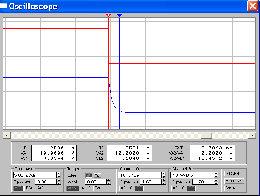Set trigger source to channel A
This screenshot has width=260, height=196.
pyautogui.click(x=83, y=188)
